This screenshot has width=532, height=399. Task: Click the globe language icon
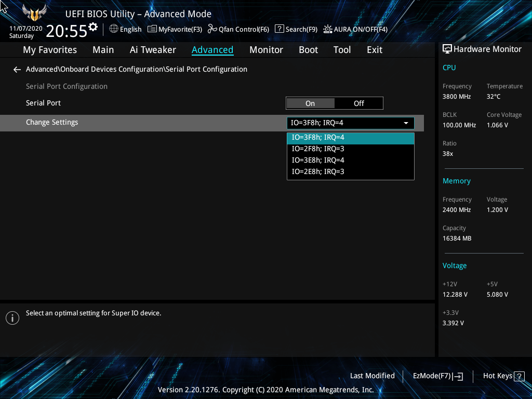click(114, 29)
